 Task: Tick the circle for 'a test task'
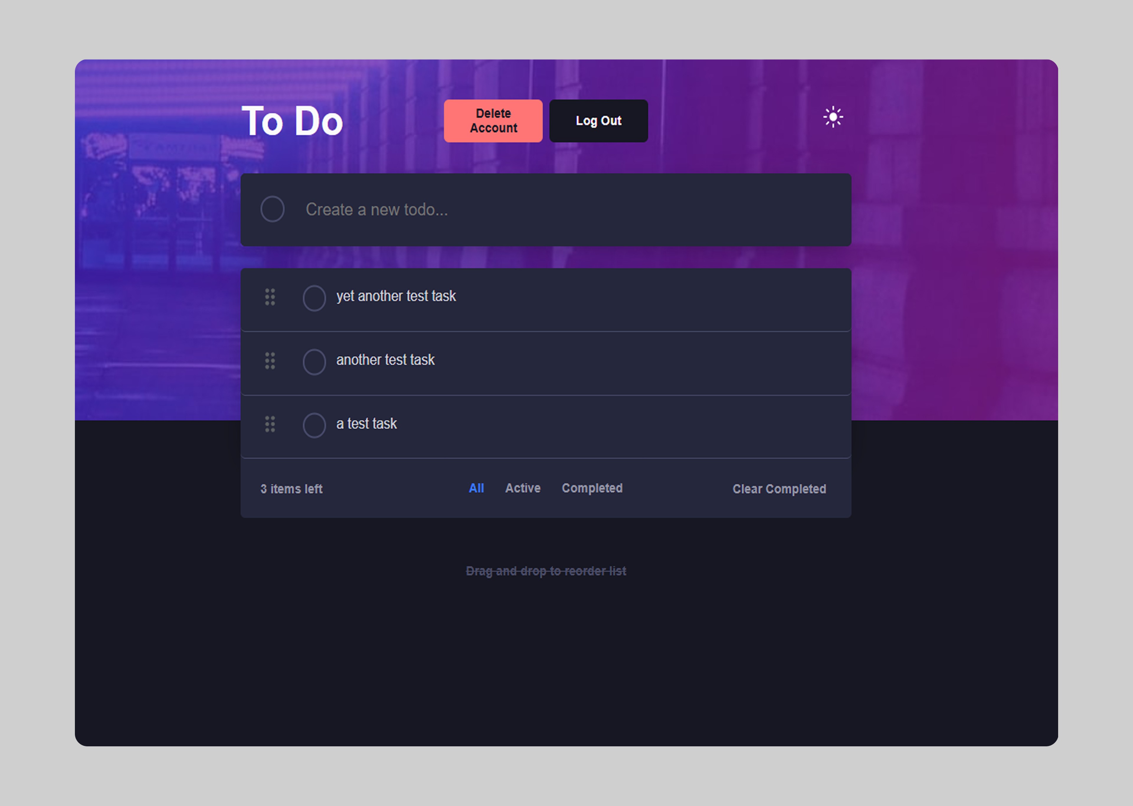[314, 425]
